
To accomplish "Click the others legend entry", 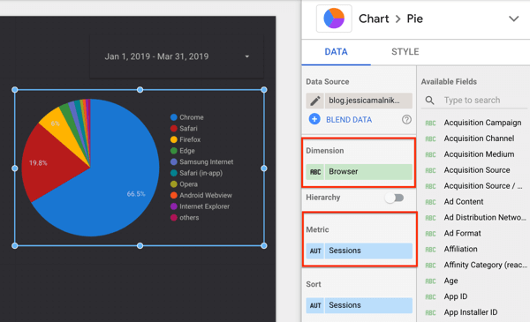I will click(x=185, y=218).
